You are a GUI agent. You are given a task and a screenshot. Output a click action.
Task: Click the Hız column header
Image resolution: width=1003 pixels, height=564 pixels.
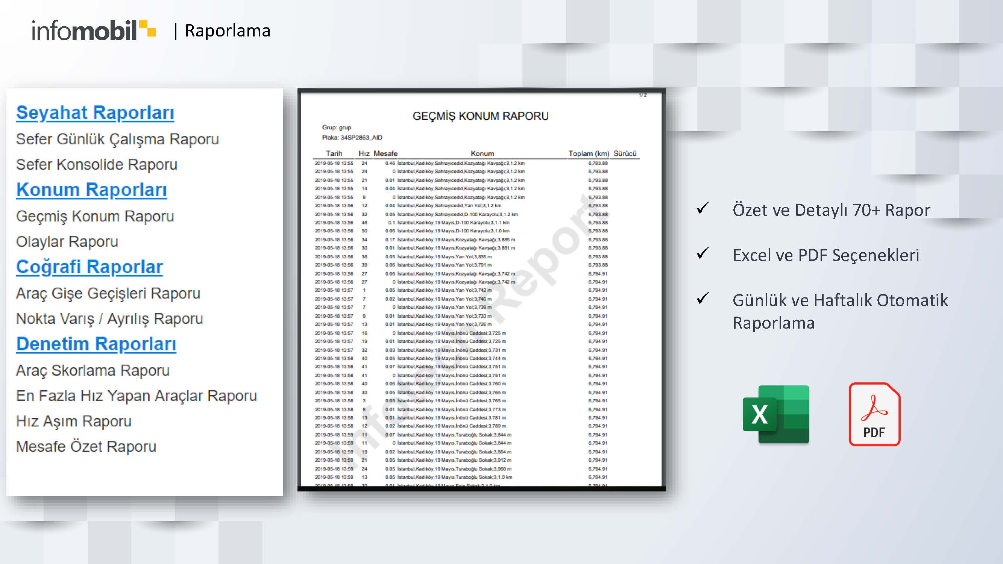pos(364,153)
